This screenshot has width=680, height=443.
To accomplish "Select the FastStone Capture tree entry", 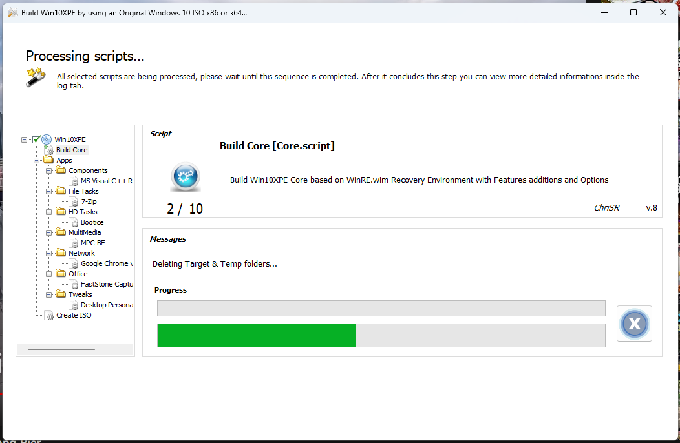I will (x=107, y=284).
